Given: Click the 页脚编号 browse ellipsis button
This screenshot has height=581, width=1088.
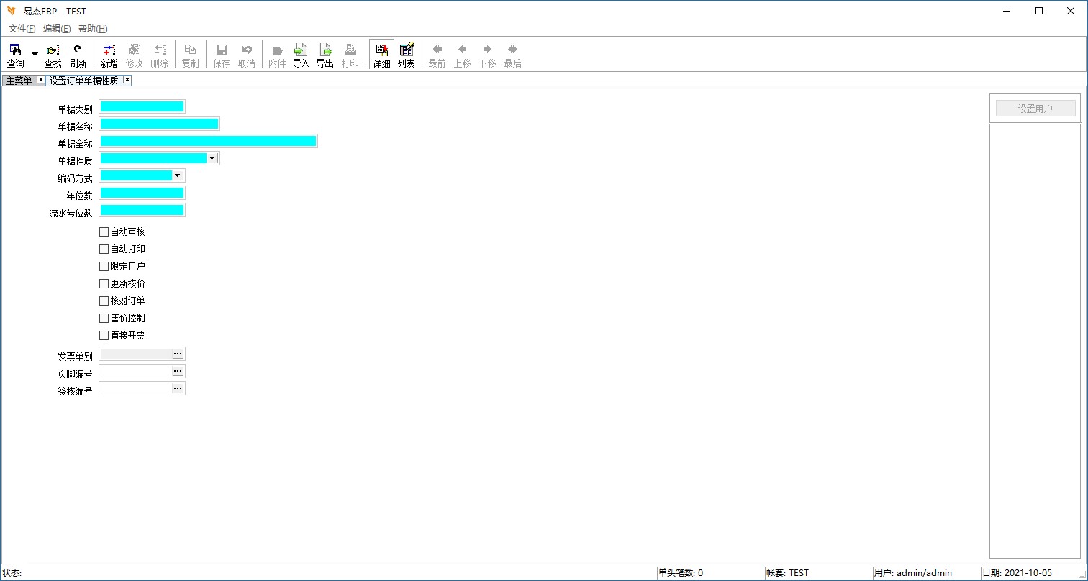Looking at the screenshot, I should [178, 371].
